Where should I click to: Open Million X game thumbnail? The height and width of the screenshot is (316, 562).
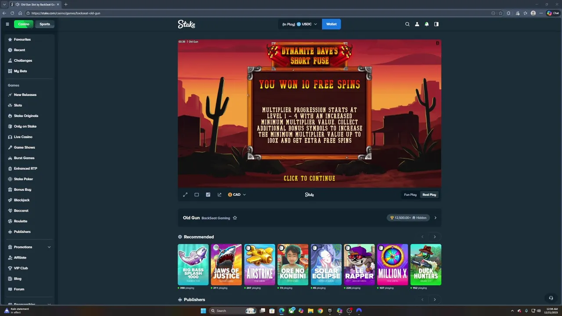coord(393,265)
